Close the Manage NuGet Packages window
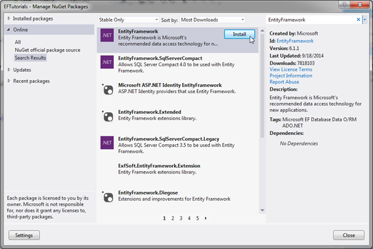This screenshot has height=249, width=373. coord(360,4)
